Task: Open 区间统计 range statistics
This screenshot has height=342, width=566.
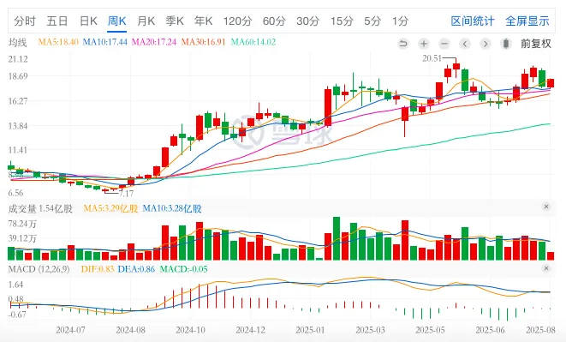Action: tap(473, 21)
